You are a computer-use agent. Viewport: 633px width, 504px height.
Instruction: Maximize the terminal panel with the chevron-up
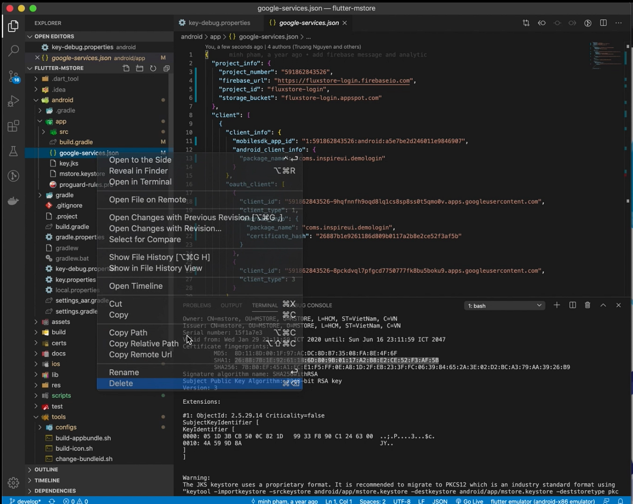(603, 305)
